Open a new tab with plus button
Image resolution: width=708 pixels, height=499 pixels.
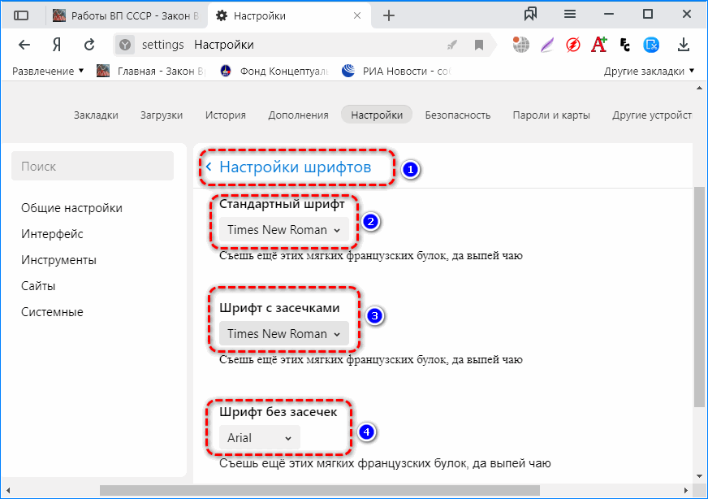pos(389,15)
